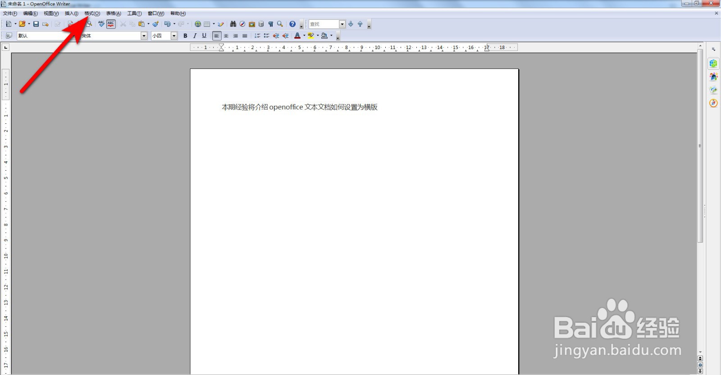Open the sidebar Properties deck
This screenshot has width=721, height=375.
point(713,63)
